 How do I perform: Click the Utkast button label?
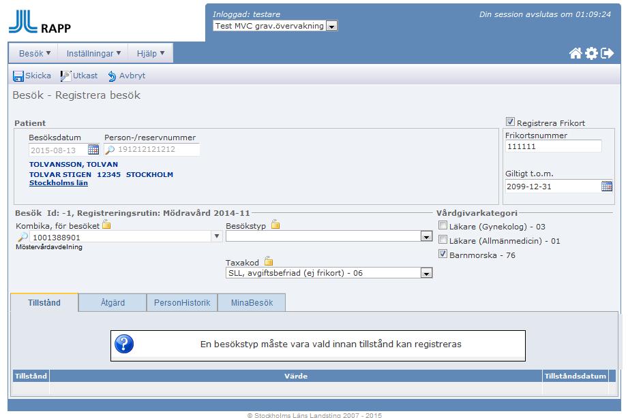85,76
